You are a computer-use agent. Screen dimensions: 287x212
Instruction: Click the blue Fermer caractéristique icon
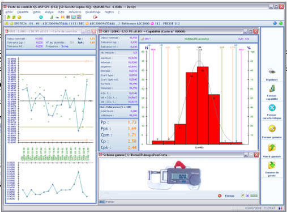[x=272, y=108]
